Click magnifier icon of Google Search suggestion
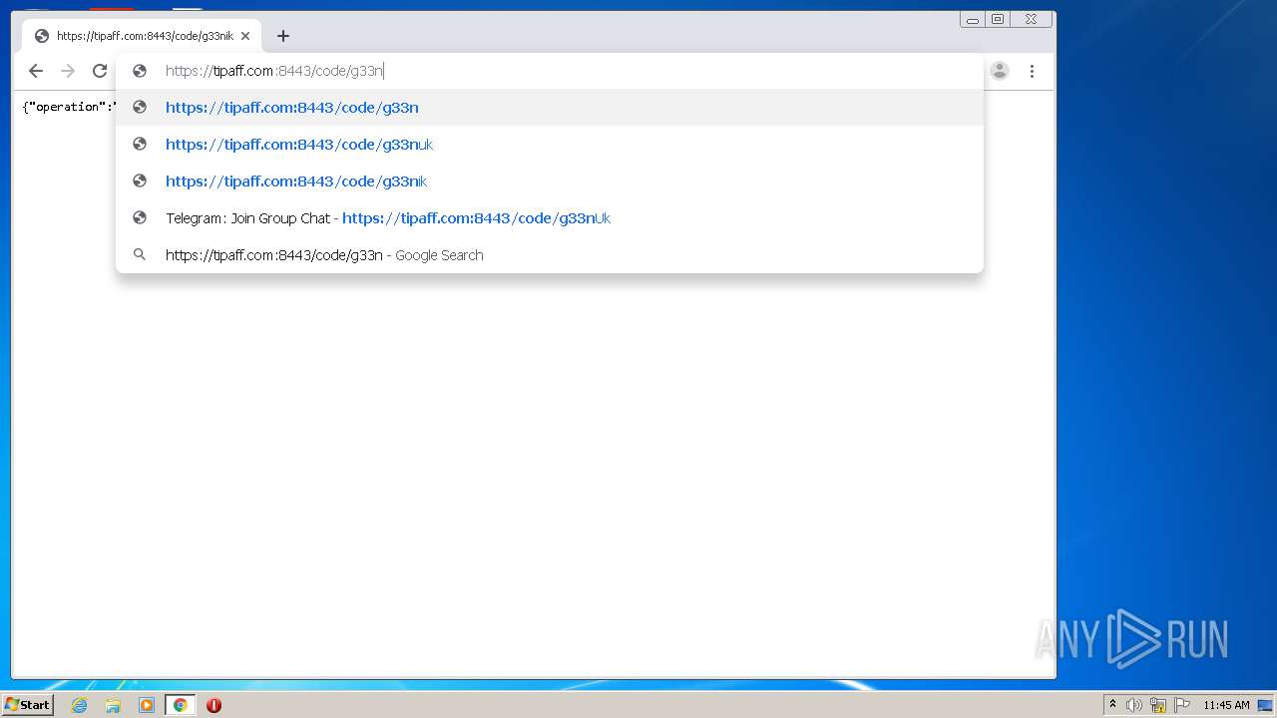Viewport: 1277px width, 718px height. click(140, 255)
